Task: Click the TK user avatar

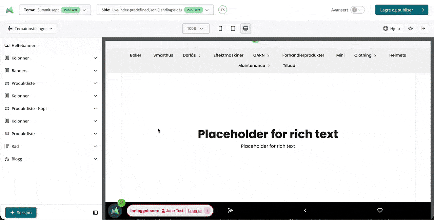Action: 223,10
